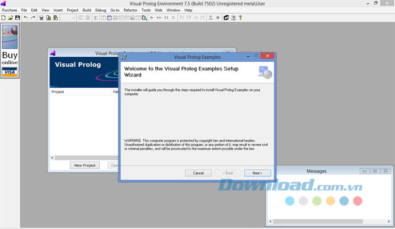
Task: Open the Purchase menu
Action: [10, 10]
